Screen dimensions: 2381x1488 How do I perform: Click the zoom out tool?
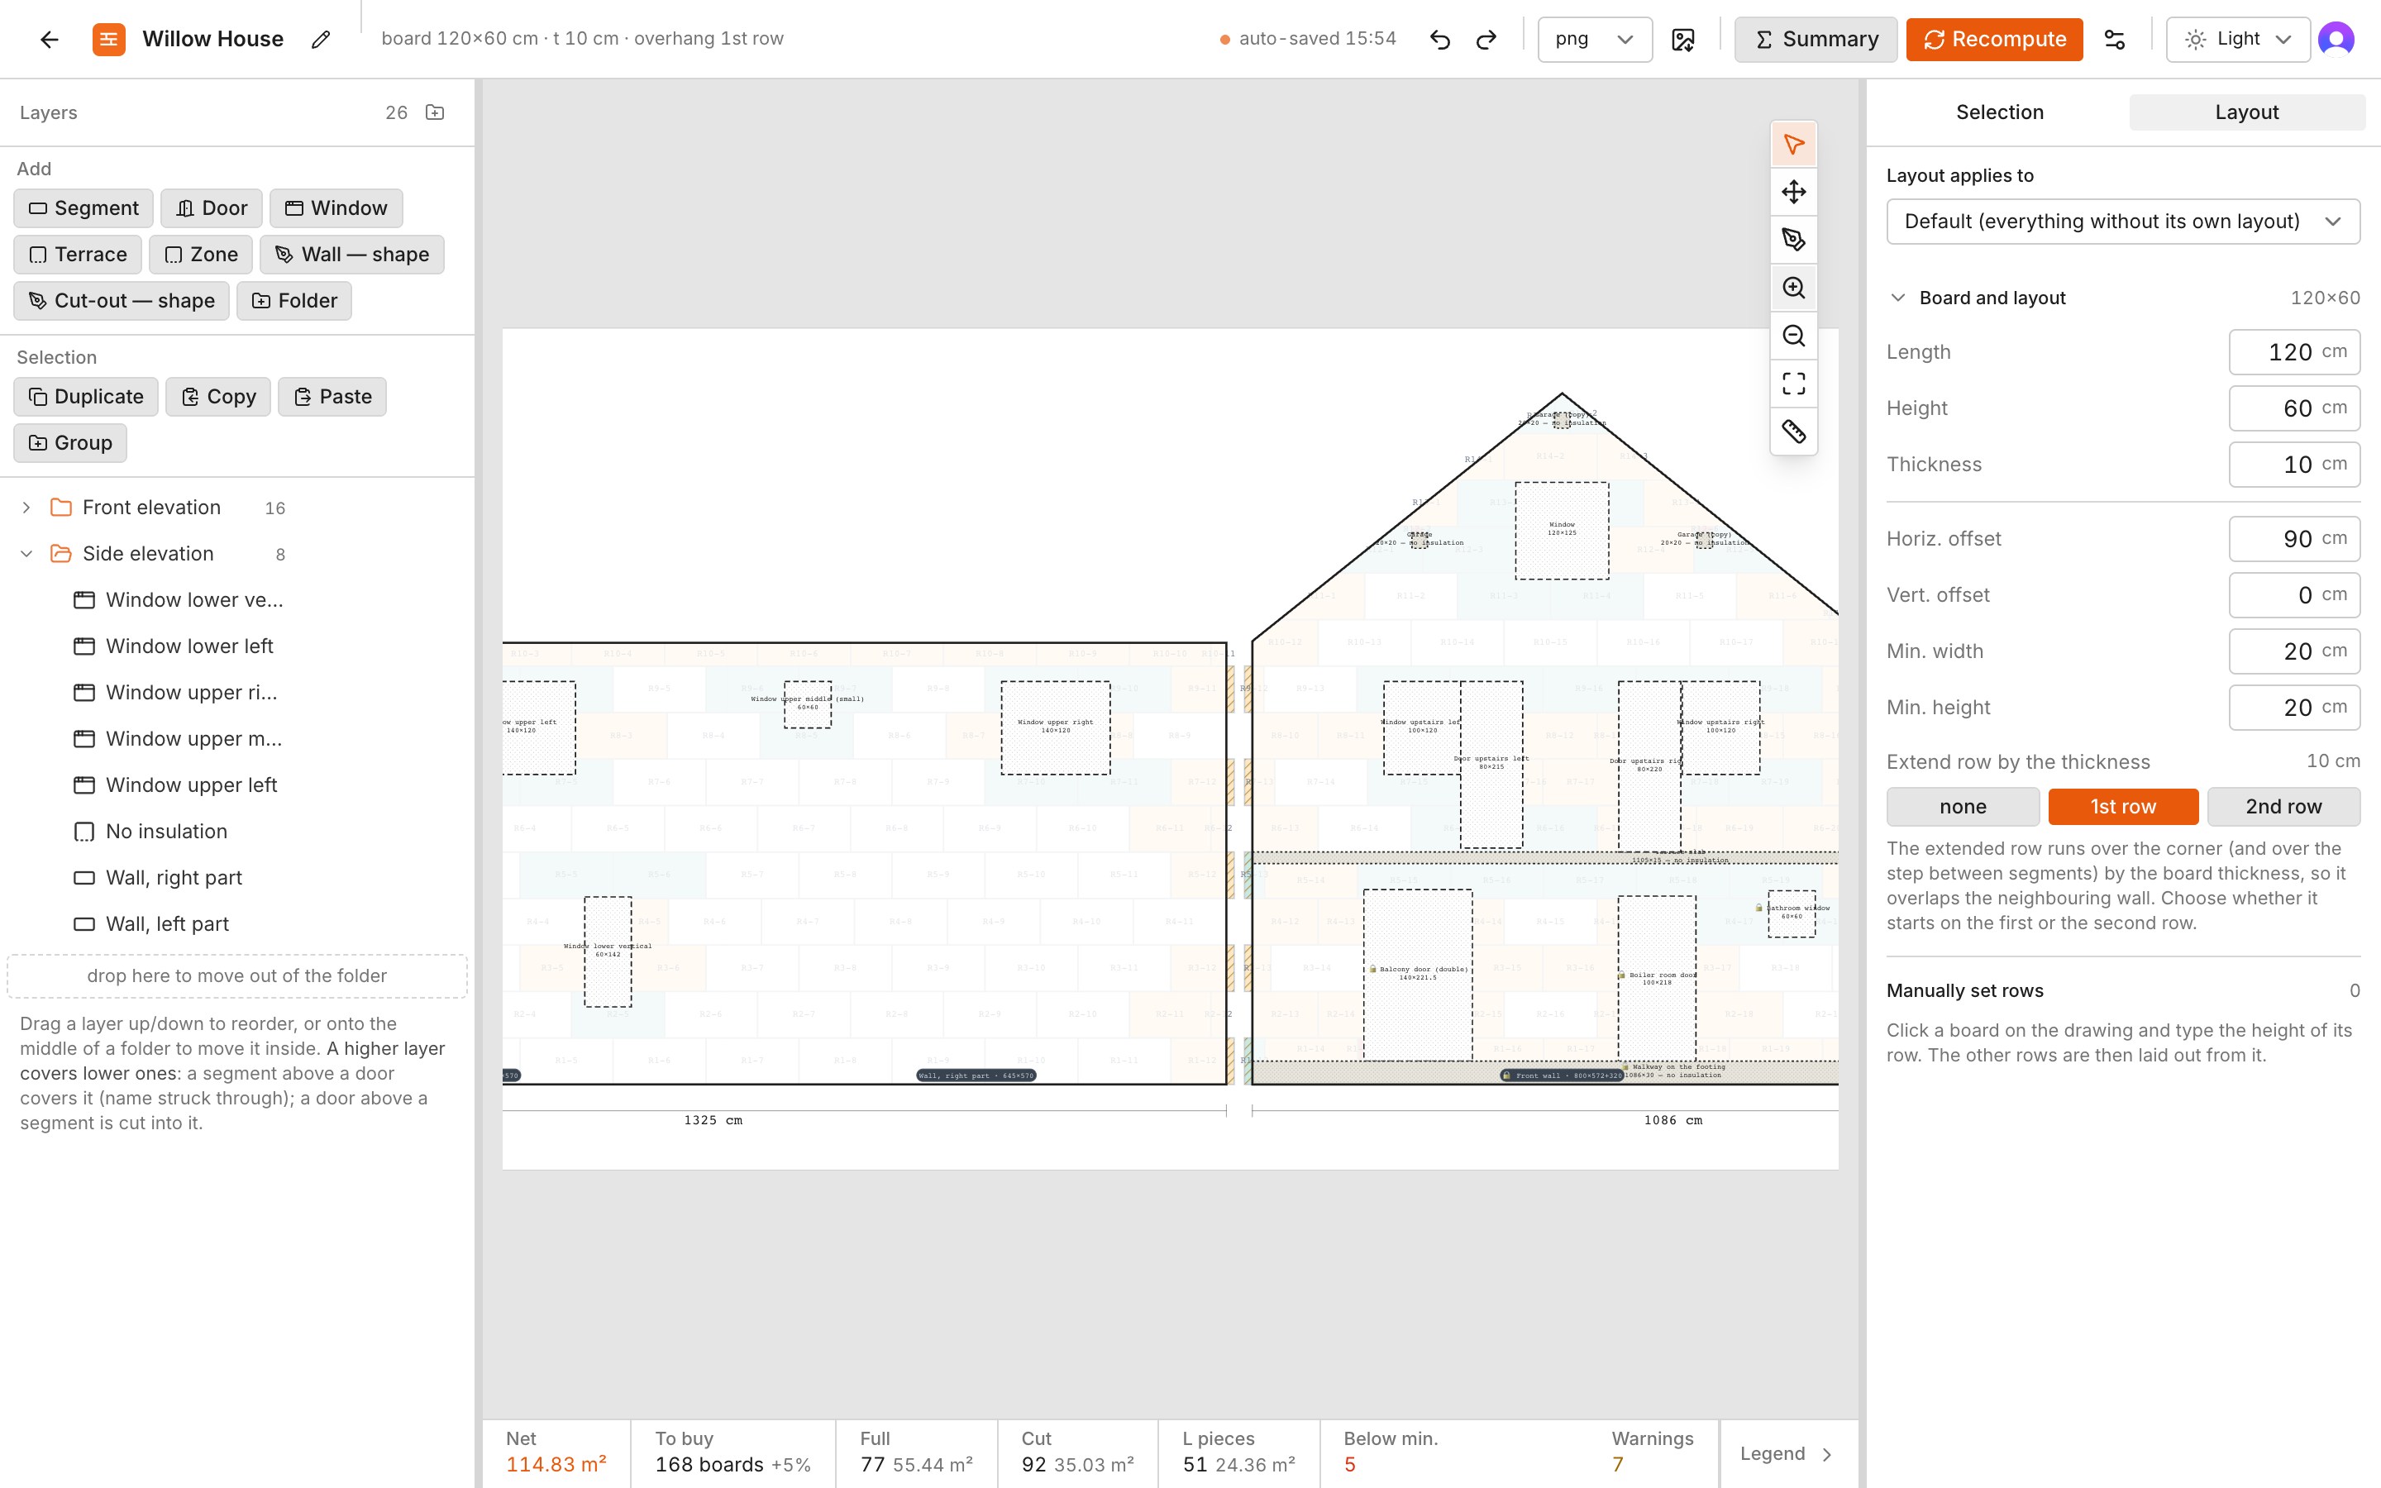[1794, 336]
